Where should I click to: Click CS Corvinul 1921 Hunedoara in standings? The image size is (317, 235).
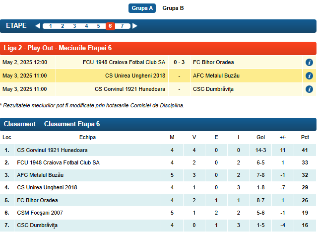tap(52, 150)
